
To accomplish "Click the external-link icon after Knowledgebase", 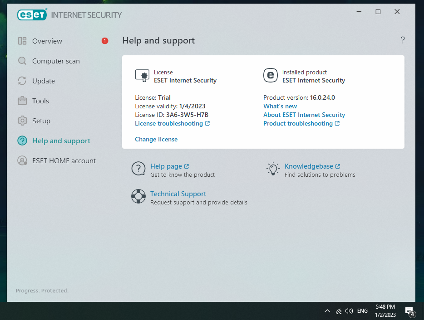I will 338,166.
